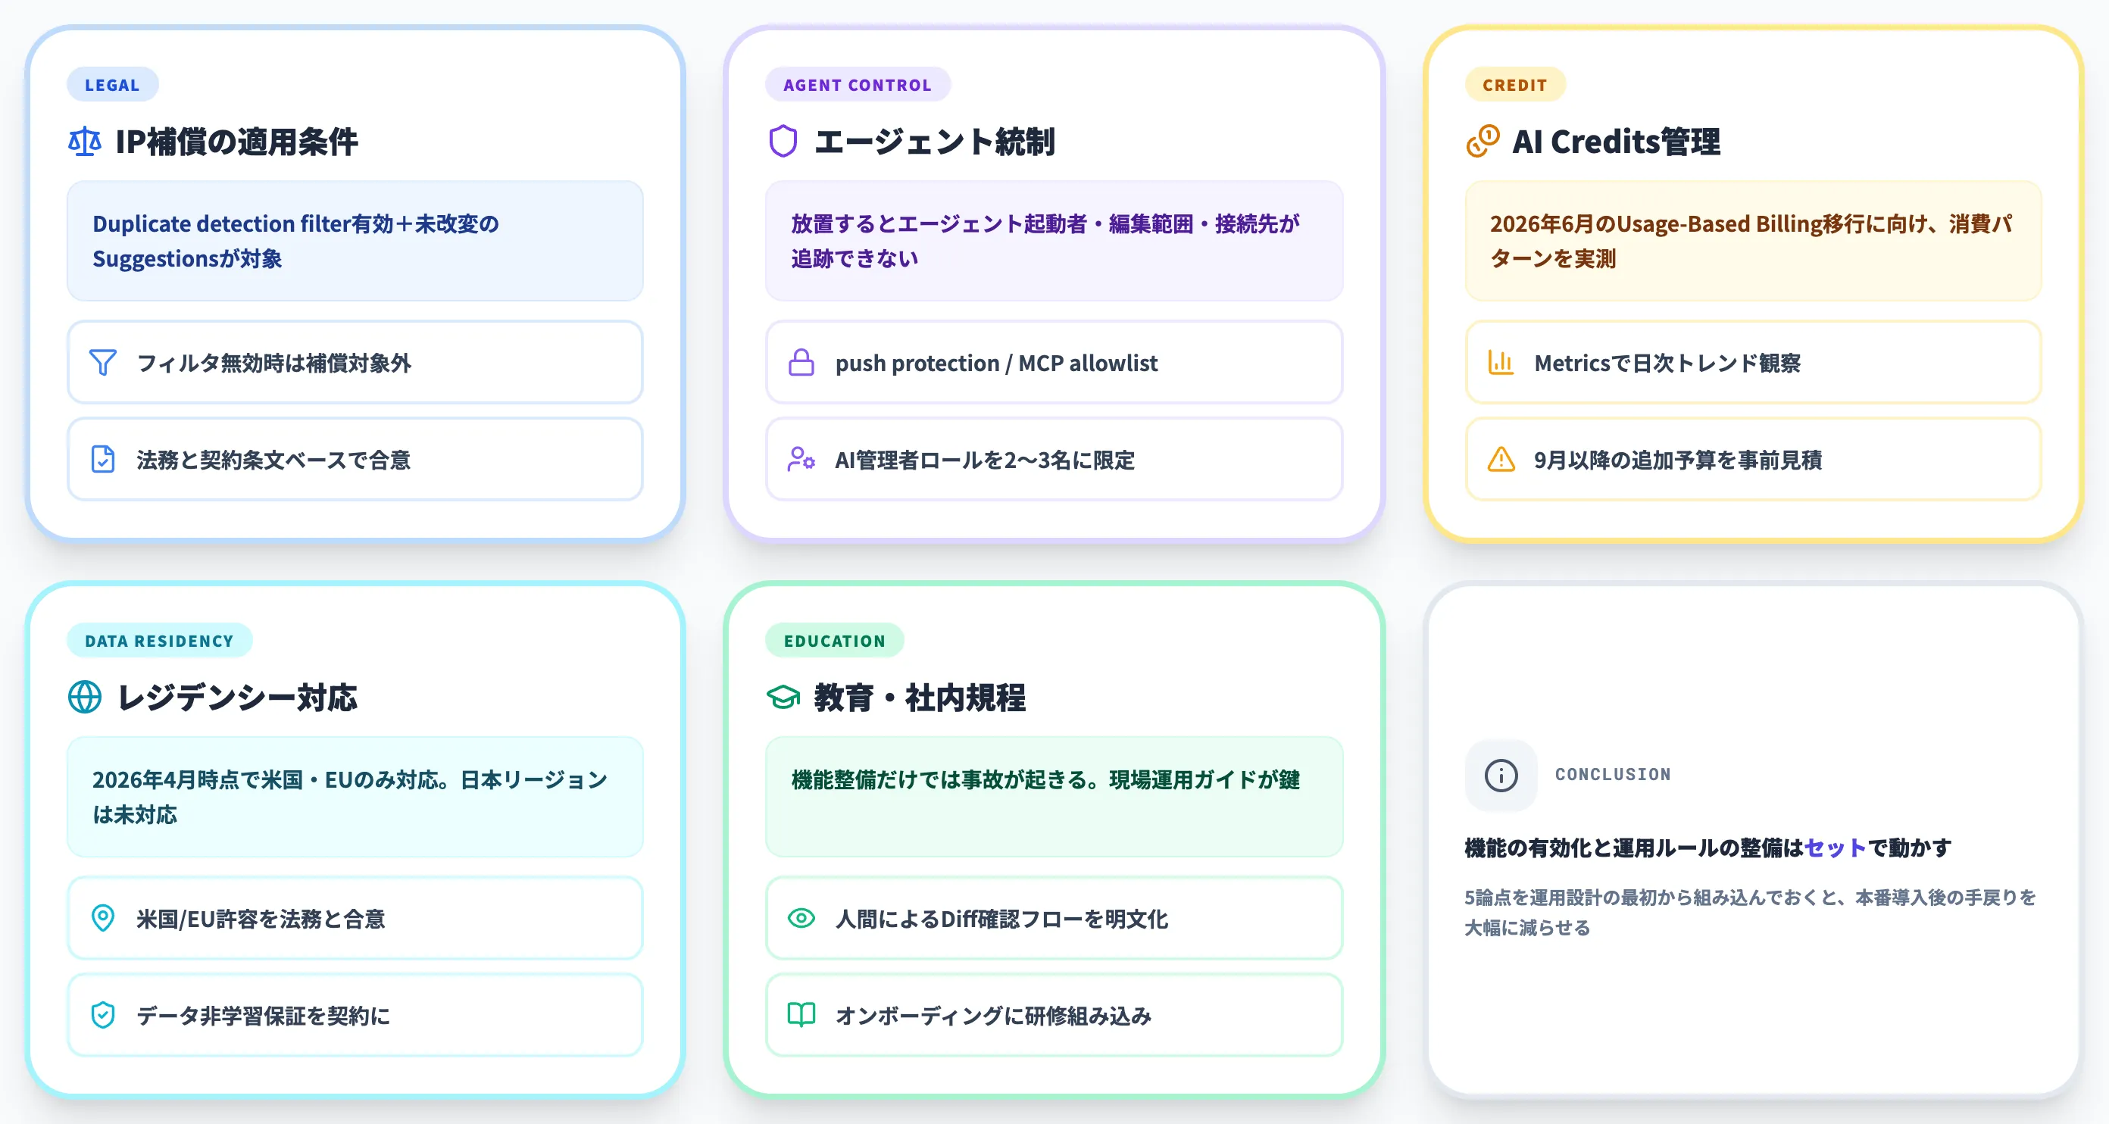Click the map pin icon in 米国/EU許容 row
The width and height of the screenshot is (2109, 1124).
pos(102,919)
